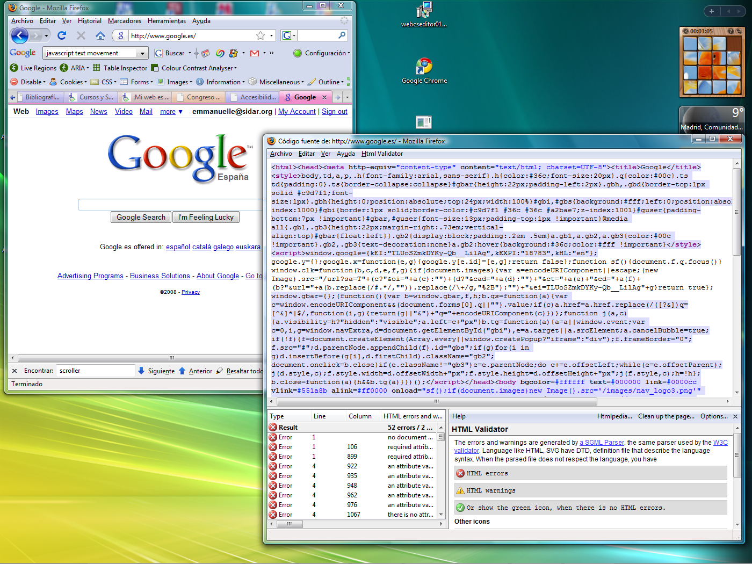752x564 pixels.
Task: Close the Google tab
Action: pyautogui.click(x=324, y=97)
